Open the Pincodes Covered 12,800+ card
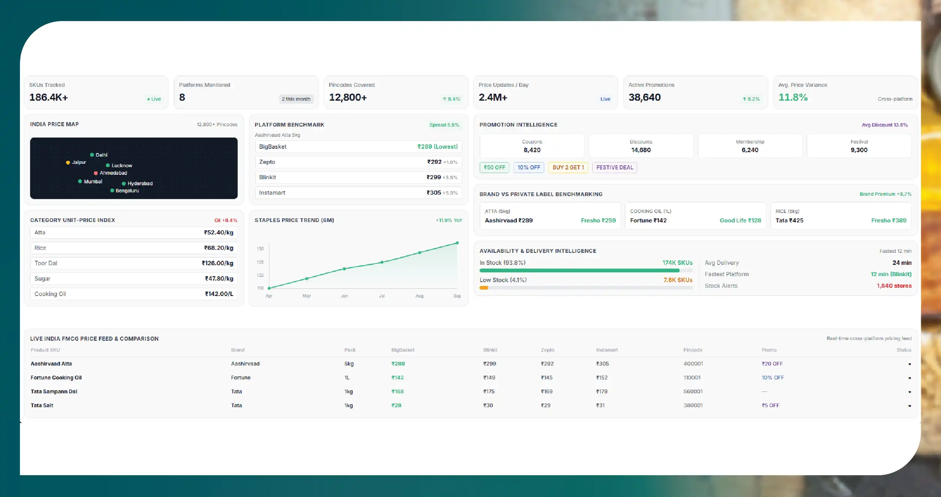 pos(396,92)
